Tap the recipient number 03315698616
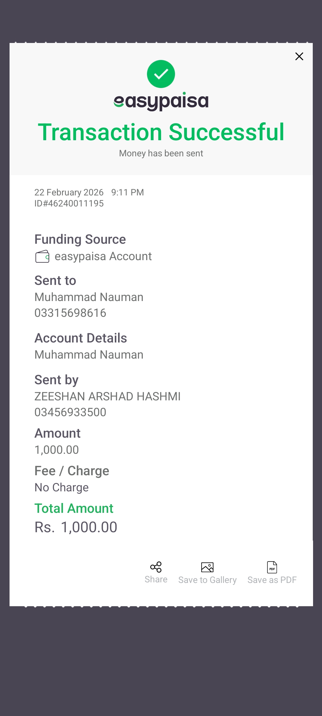Screen dimensions: 322x716 (70, 313)
